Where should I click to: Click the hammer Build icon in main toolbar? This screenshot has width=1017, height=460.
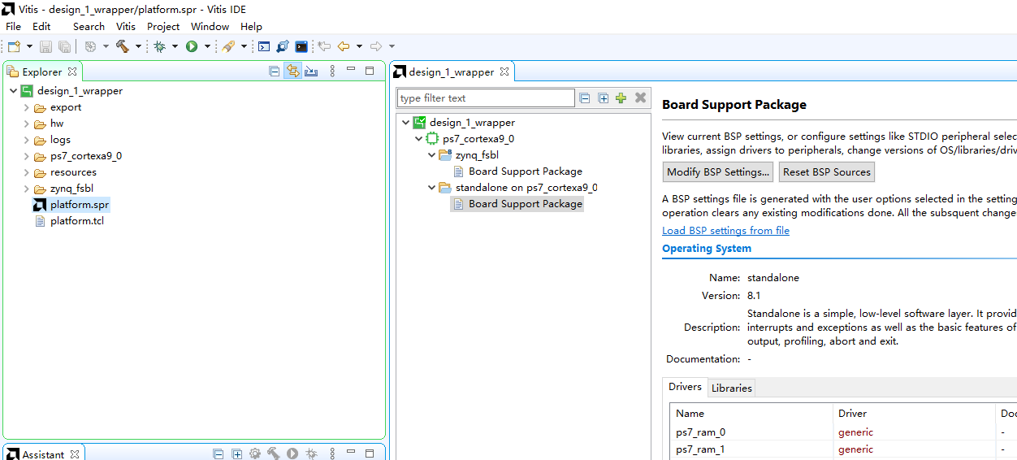[123, 46]
